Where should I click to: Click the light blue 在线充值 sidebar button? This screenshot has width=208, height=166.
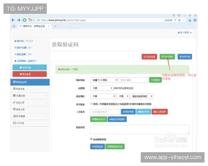[29, 67]
